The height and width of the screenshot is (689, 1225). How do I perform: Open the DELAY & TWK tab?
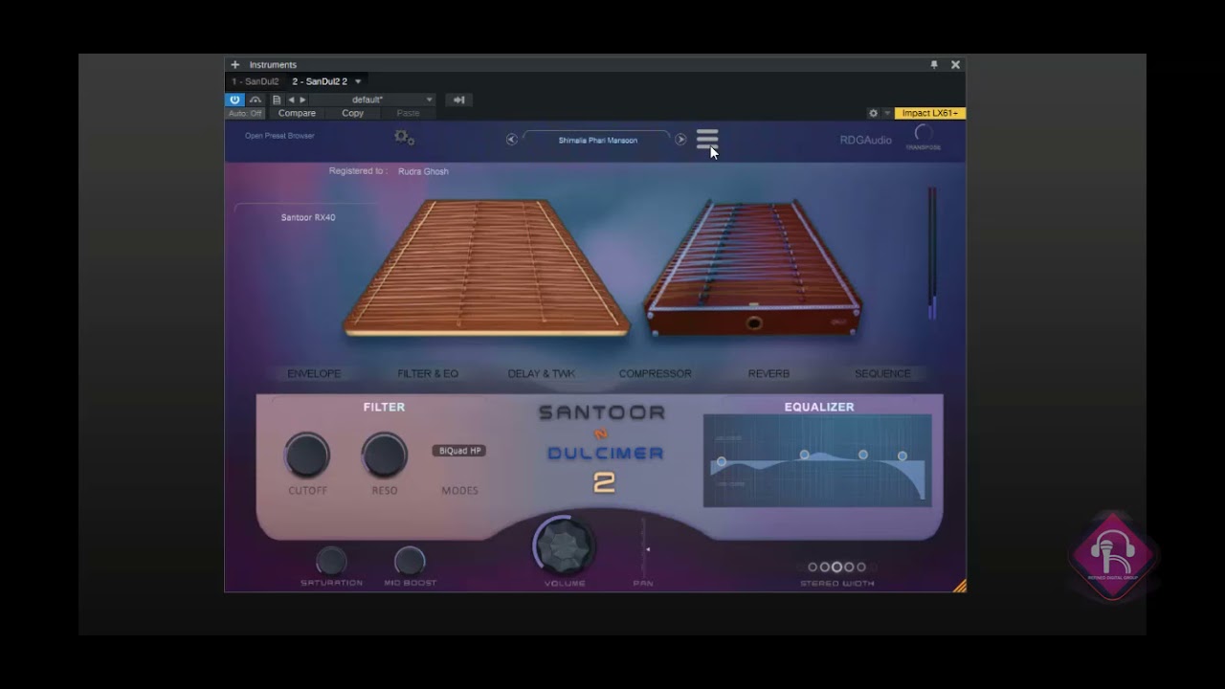[x=542, y=373]
